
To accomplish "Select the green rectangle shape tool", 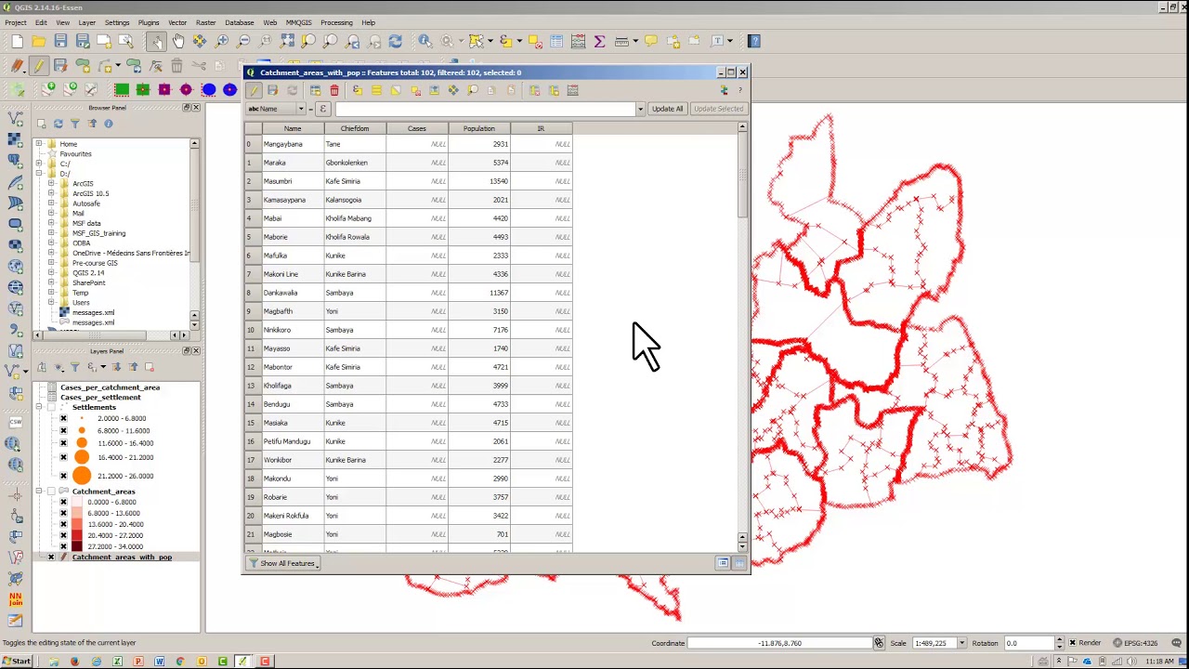I will tap(122, 90).
